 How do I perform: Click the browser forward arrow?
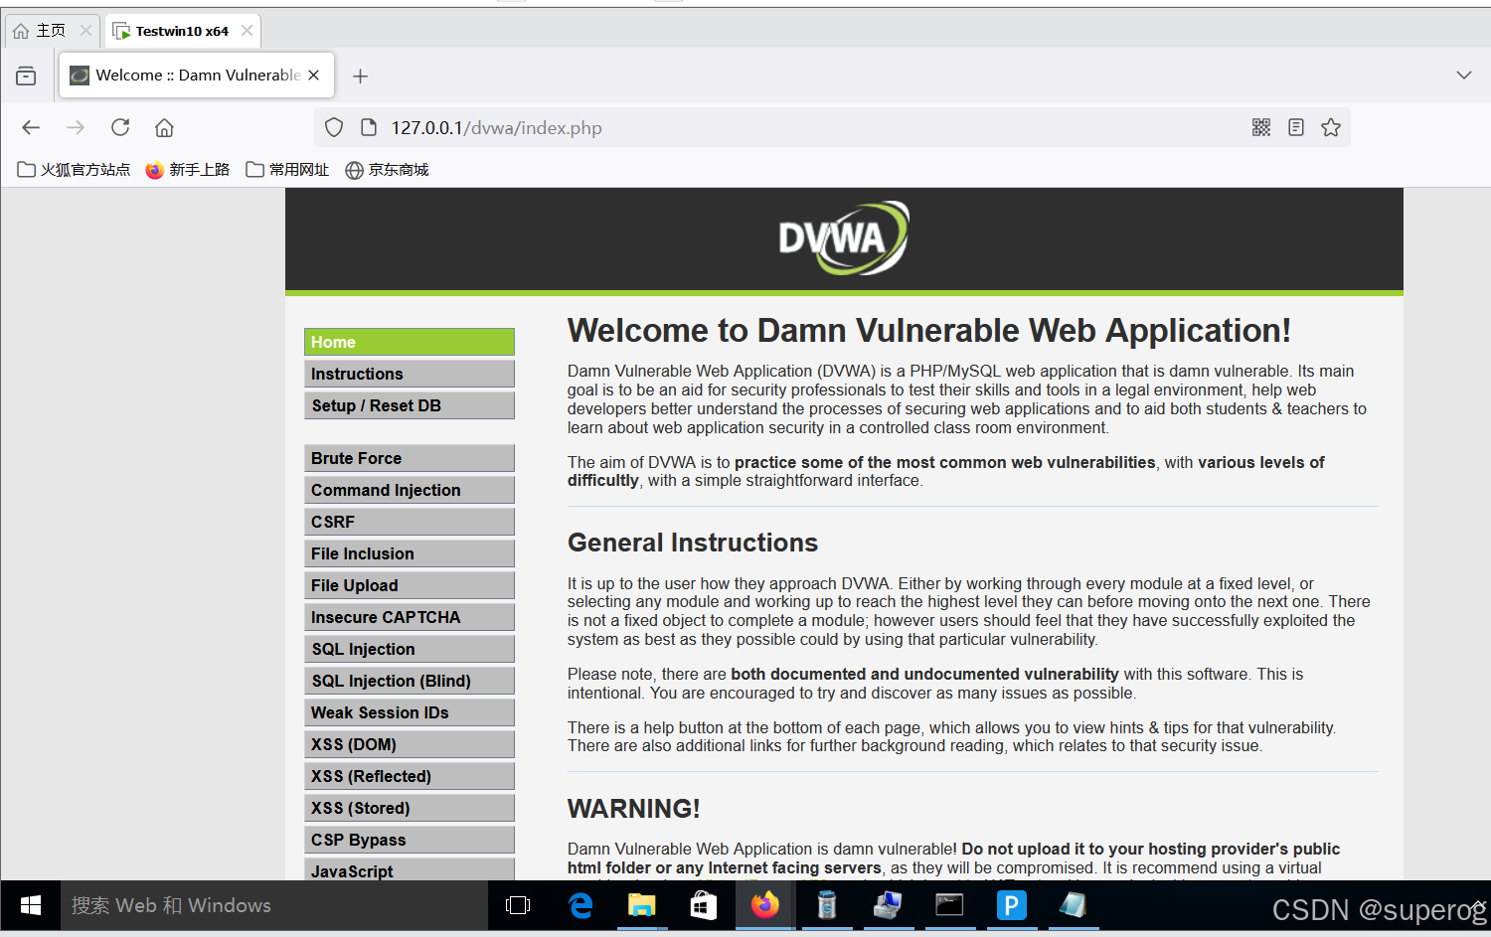76,127
